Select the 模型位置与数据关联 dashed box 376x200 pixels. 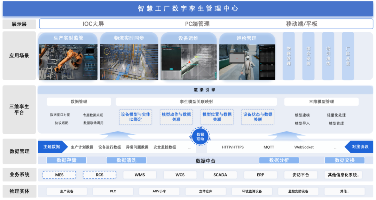coord(217,117)
